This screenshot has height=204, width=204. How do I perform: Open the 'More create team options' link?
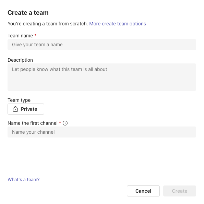pos(118,24)
